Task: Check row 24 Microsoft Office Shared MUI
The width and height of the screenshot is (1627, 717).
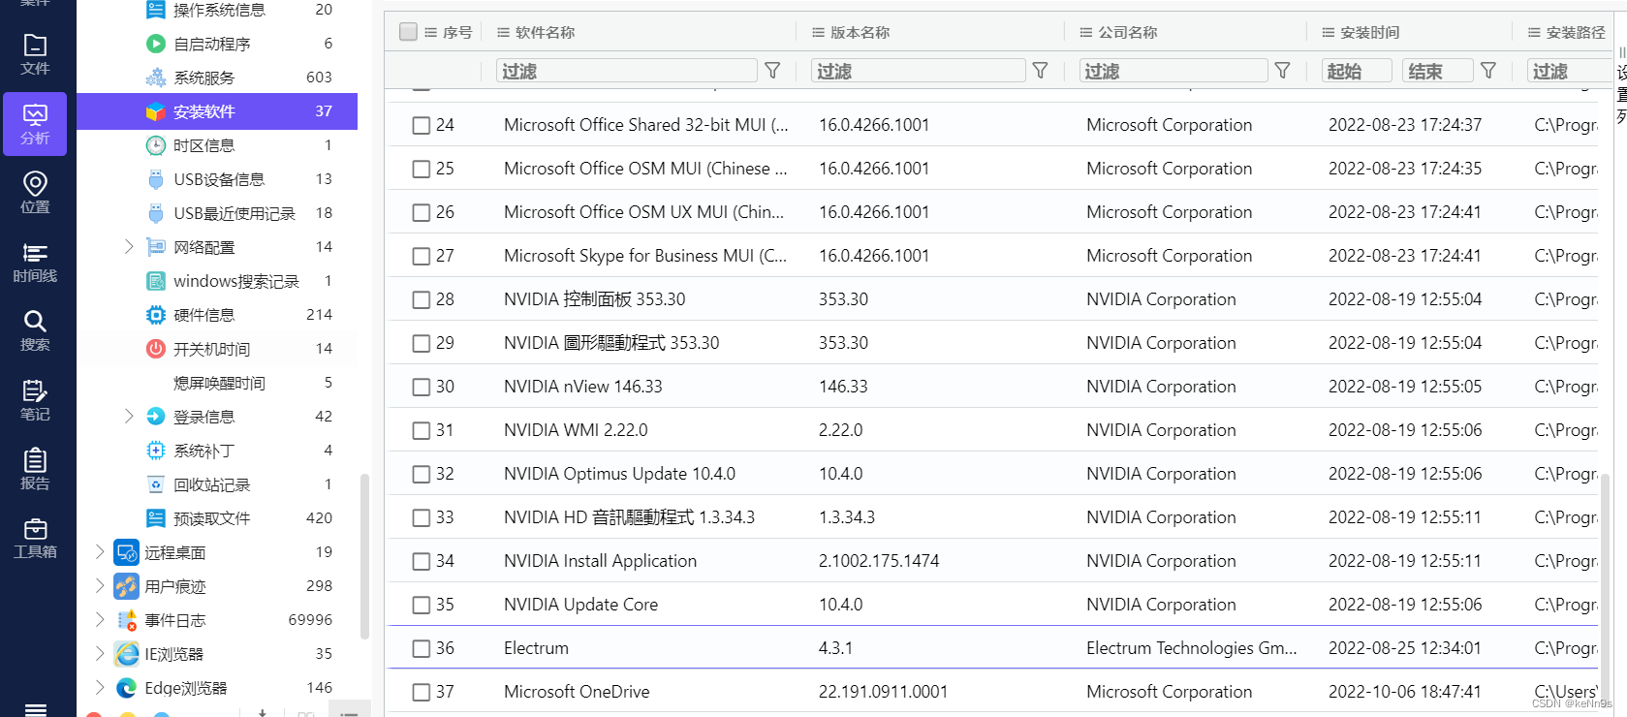Action: (421, 125)
